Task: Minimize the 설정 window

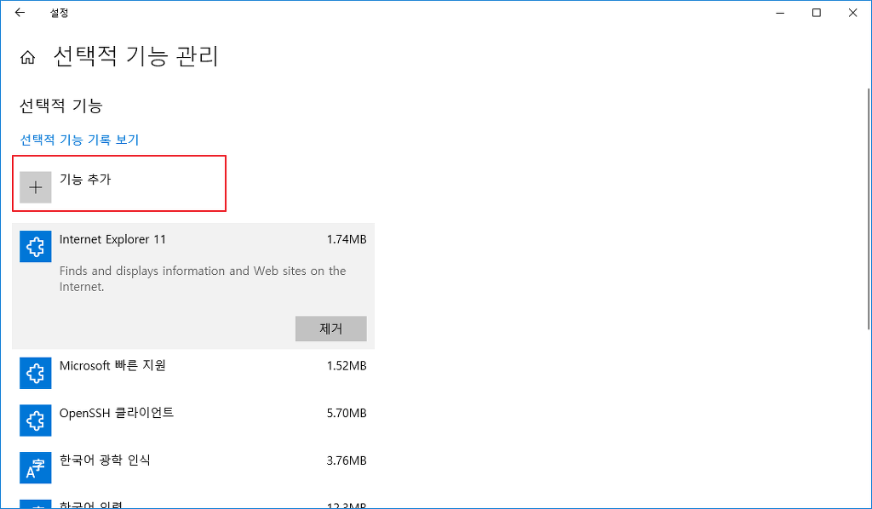Action: pyautogui.click(x=780, y=13)
